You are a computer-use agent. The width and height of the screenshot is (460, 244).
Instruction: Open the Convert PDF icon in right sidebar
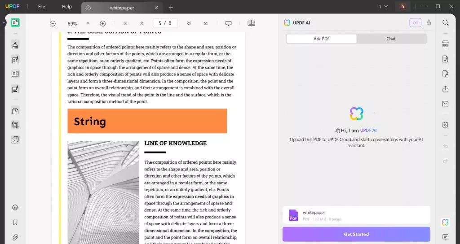pyautogui.click(x=445, y=59)
